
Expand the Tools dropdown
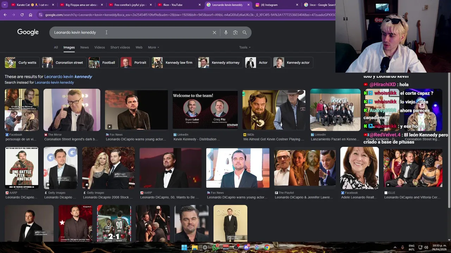pyautogui.click(x=245, y=47)
